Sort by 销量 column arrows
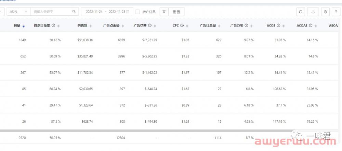Viewport: 342px width, 151px height. click(24, 26)
